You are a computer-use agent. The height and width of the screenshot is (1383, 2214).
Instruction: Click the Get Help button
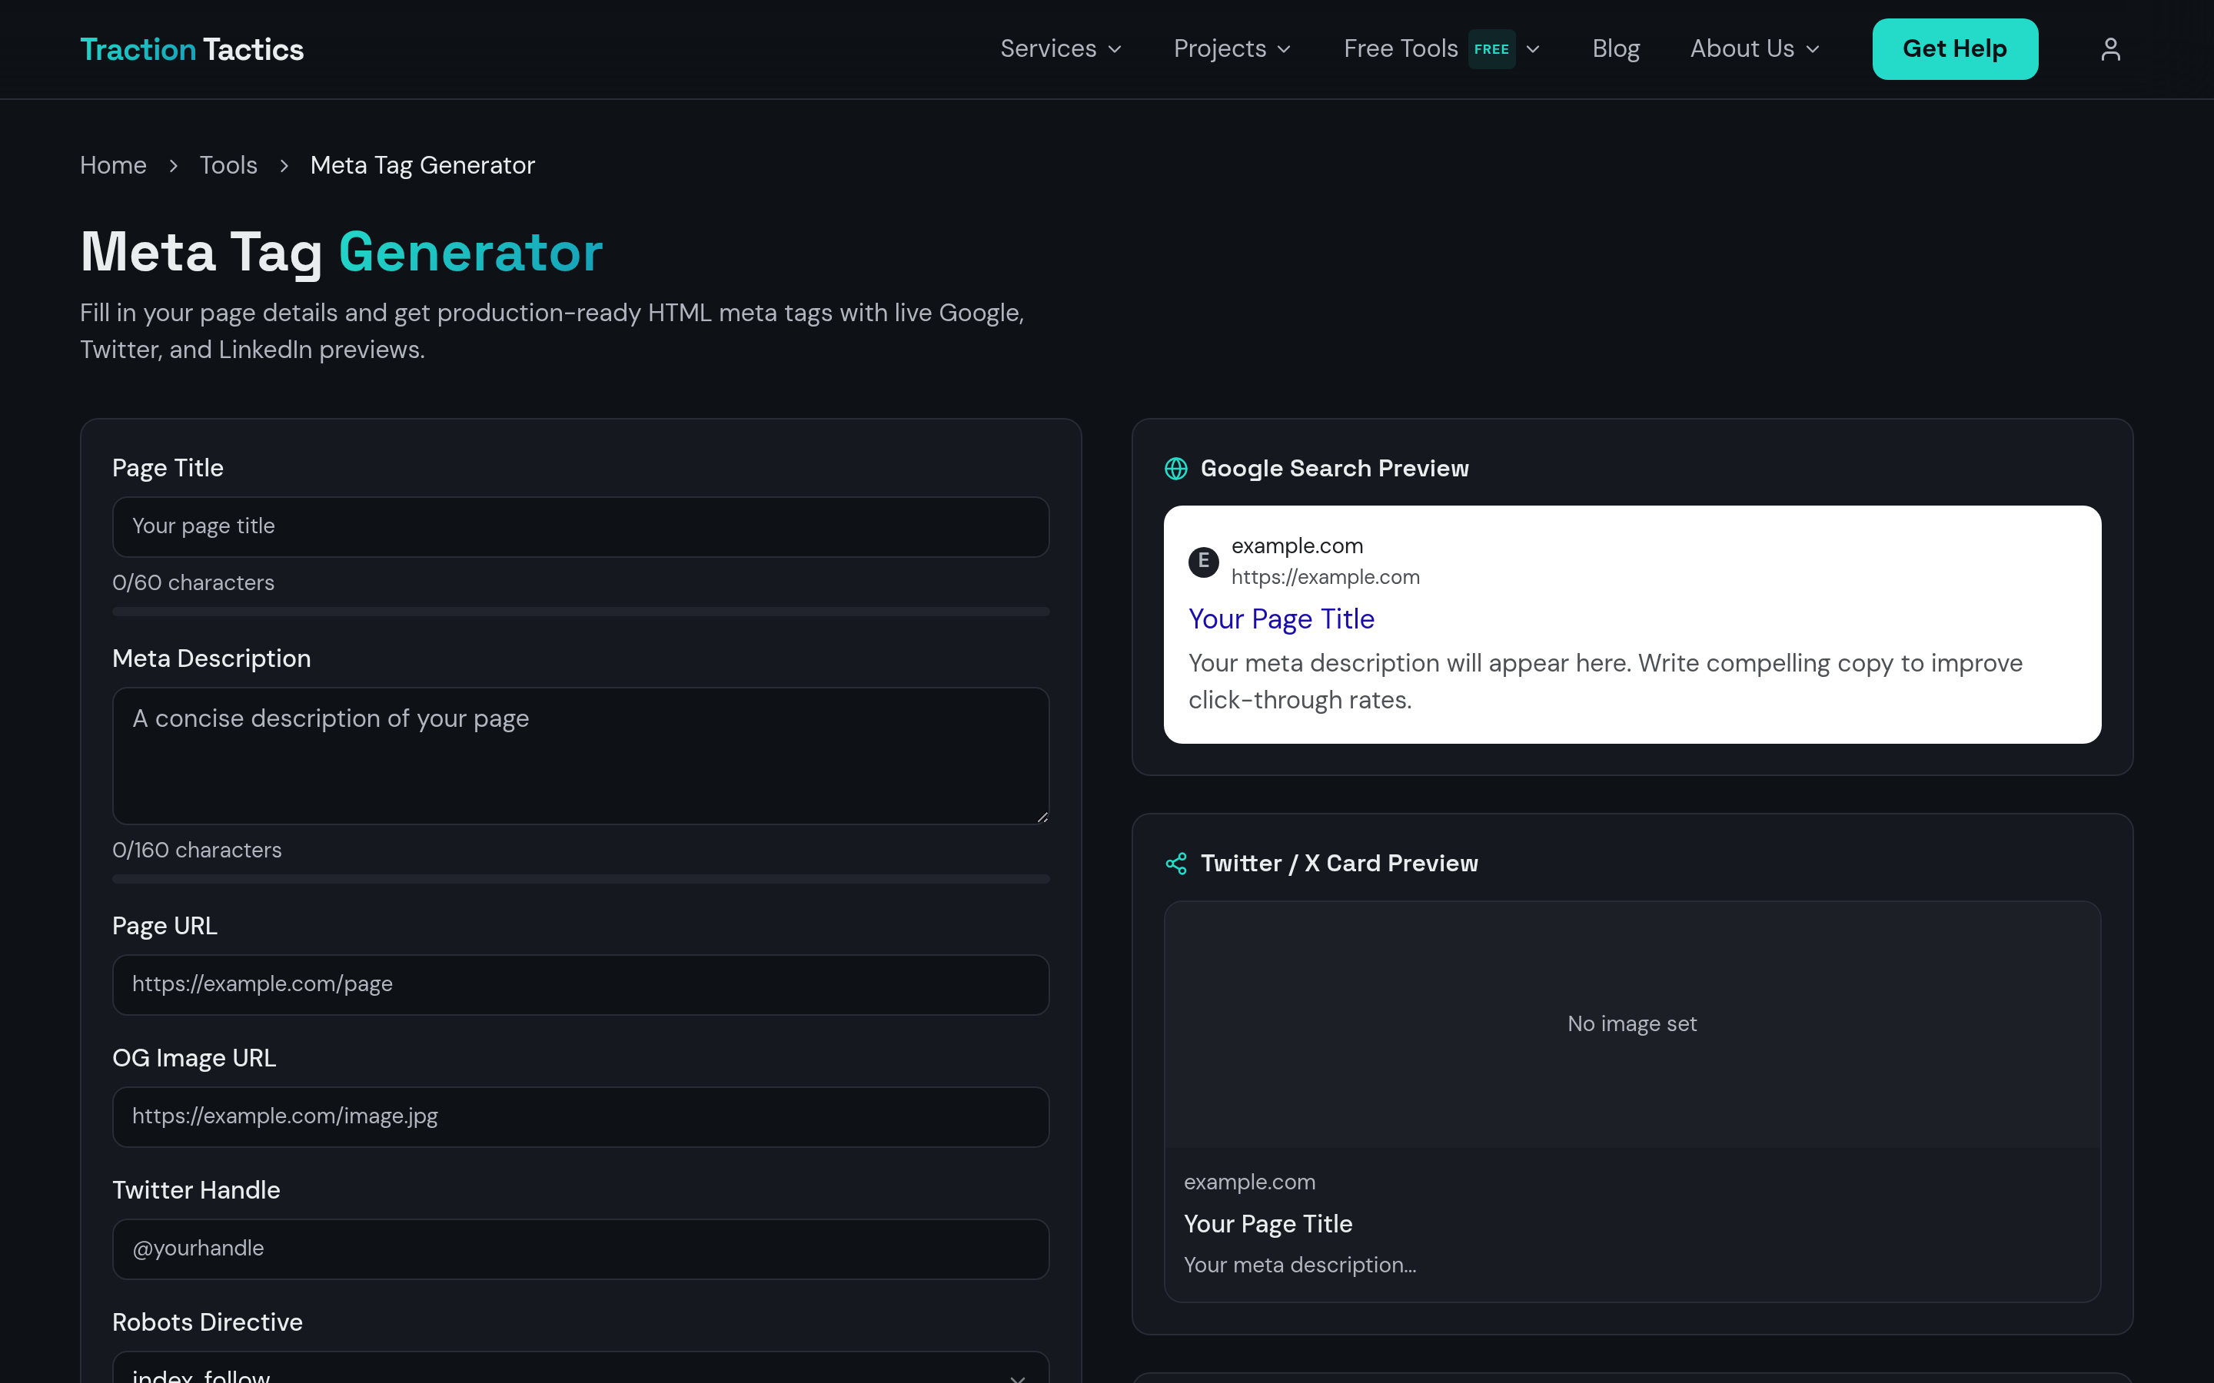[x=1955, y=49]
